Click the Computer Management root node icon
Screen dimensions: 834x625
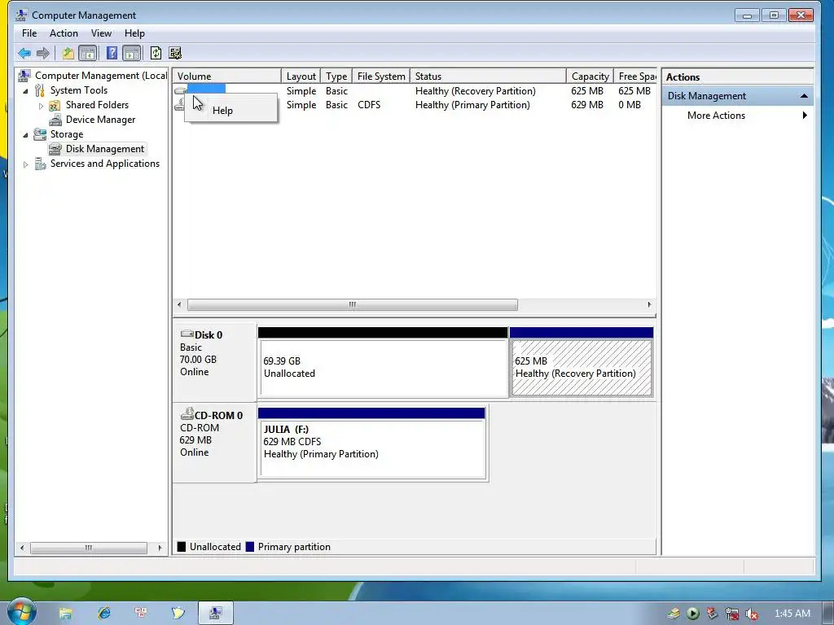tap(24, 76)
